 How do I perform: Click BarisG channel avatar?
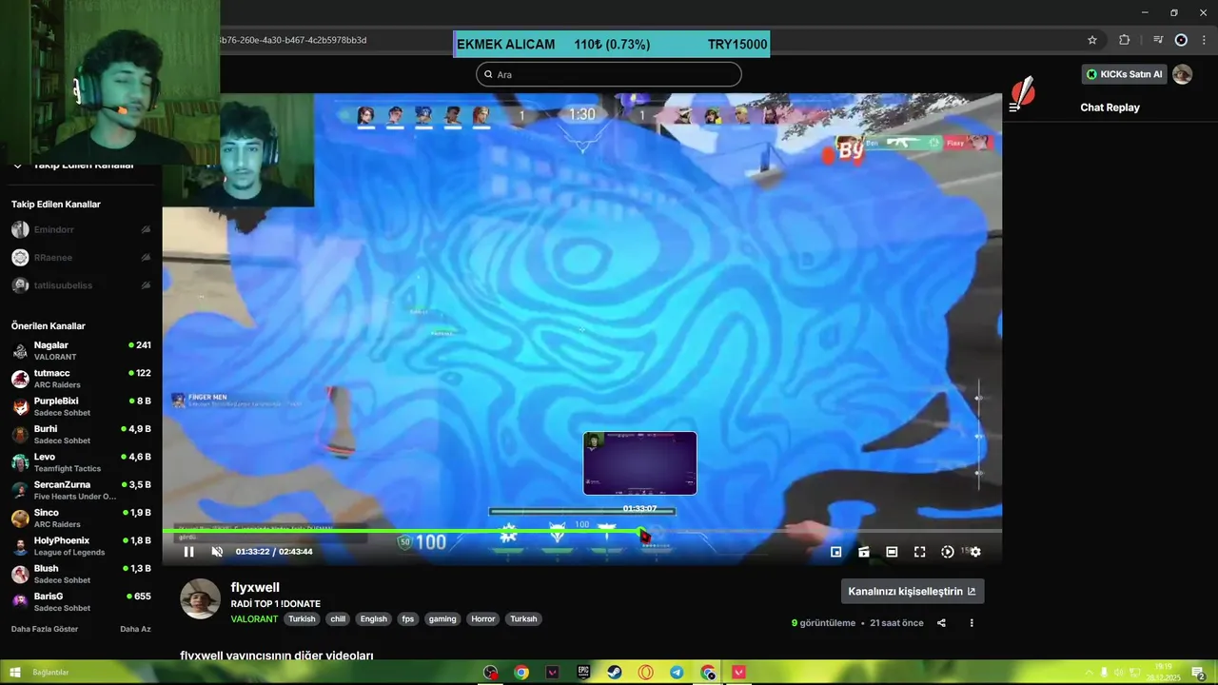(x=20, y=601)
